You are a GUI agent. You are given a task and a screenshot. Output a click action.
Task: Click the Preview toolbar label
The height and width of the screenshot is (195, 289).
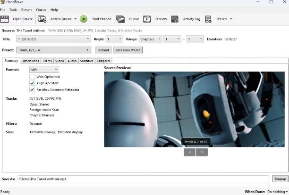(161, 19)
